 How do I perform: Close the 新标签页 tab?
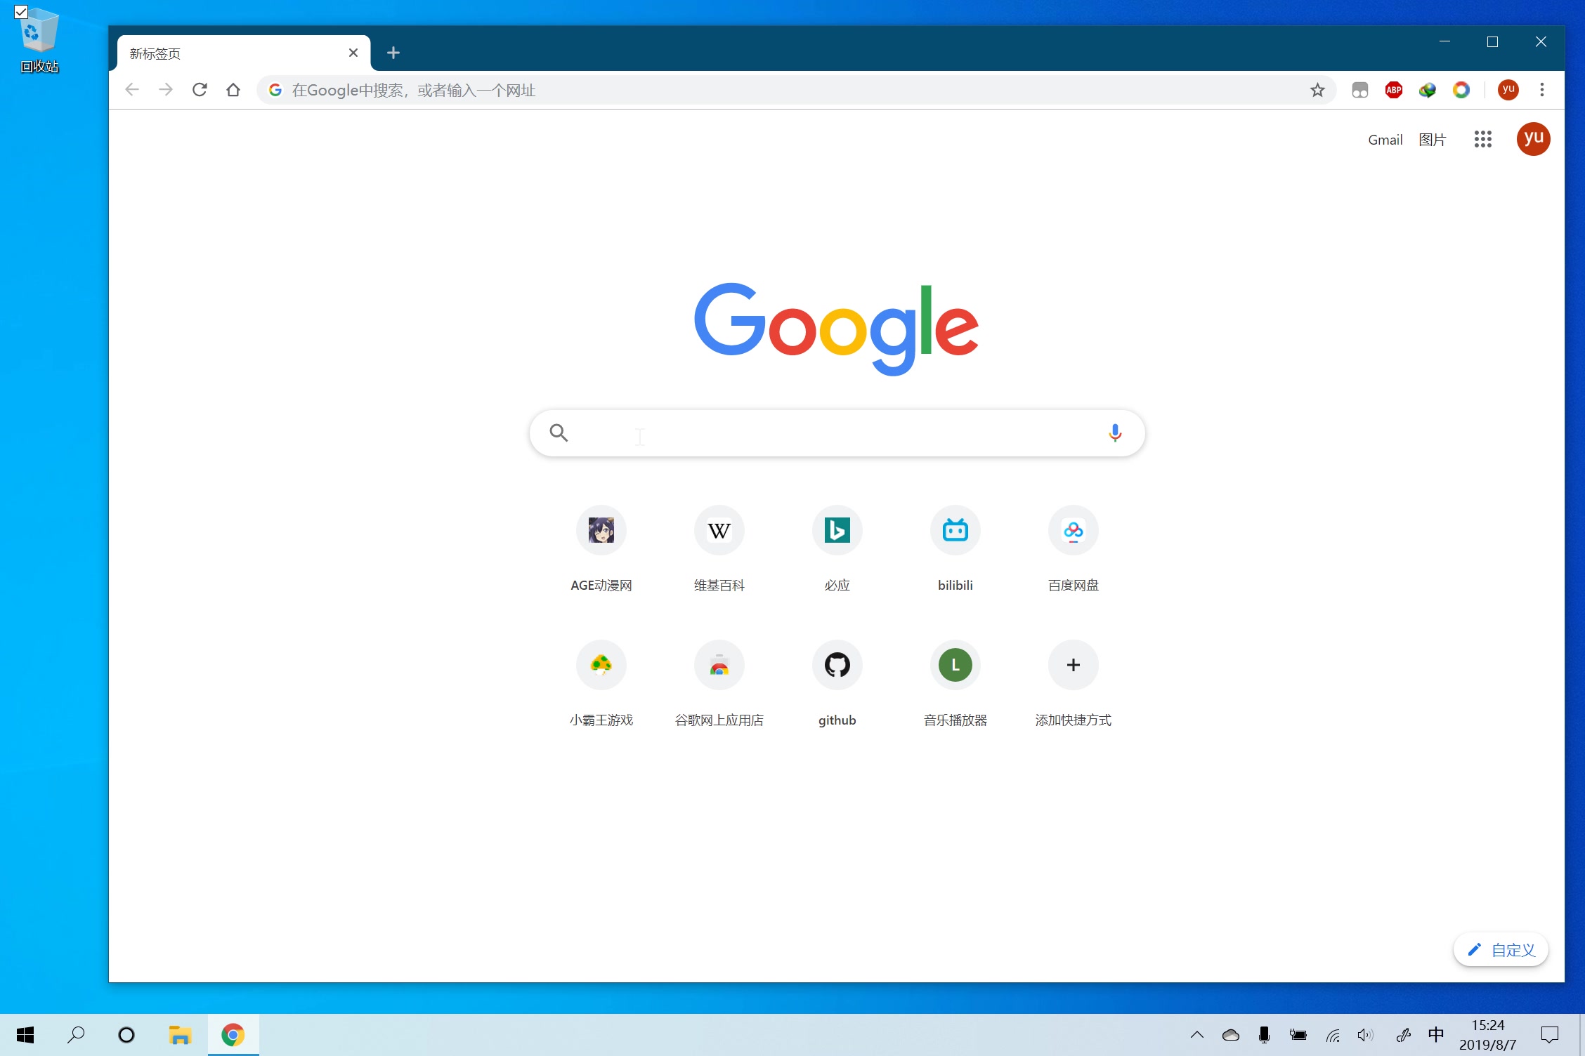point(353,53)
